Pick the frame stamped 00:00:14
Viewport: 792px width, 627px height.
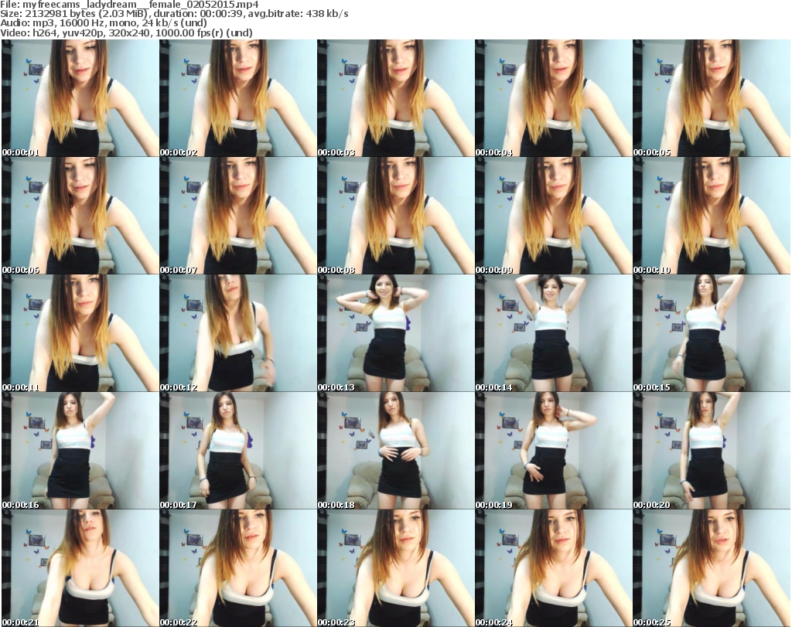[553, 333]
